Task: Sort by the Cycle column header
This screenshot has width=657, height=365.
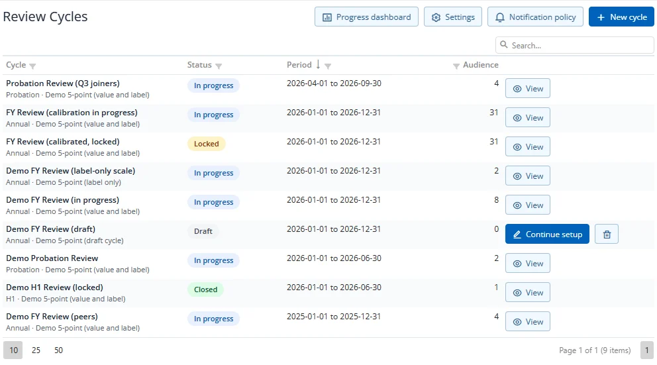Action: [x=16, y=65]
